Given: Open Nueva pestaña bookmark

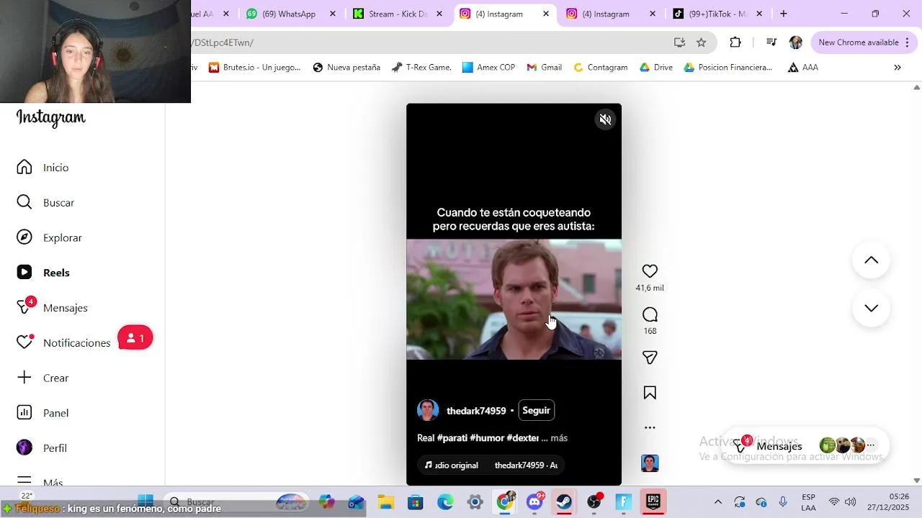Looking at the screenshot, I should (x=346, y=68).
